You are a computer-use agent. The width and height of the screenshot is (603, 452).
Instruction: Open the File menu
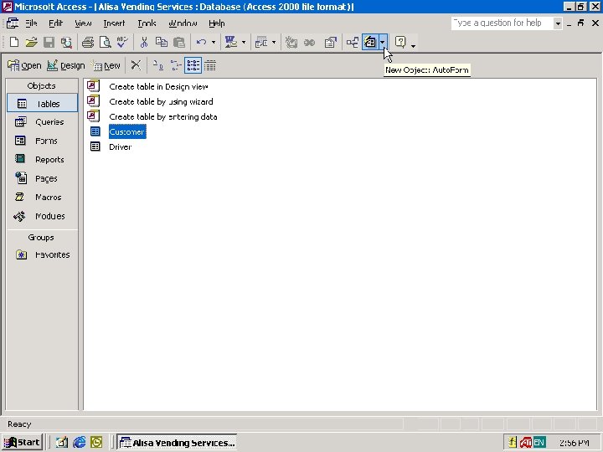31,23
